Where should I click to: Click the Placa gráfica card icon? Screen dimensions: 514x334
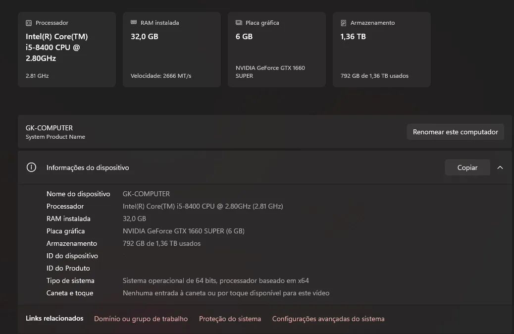(x=239, y=23)
